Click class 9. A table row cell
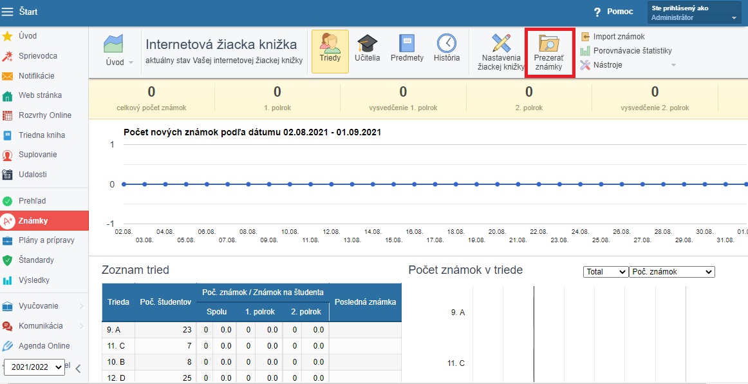748x384 pixels. [118, 329]
